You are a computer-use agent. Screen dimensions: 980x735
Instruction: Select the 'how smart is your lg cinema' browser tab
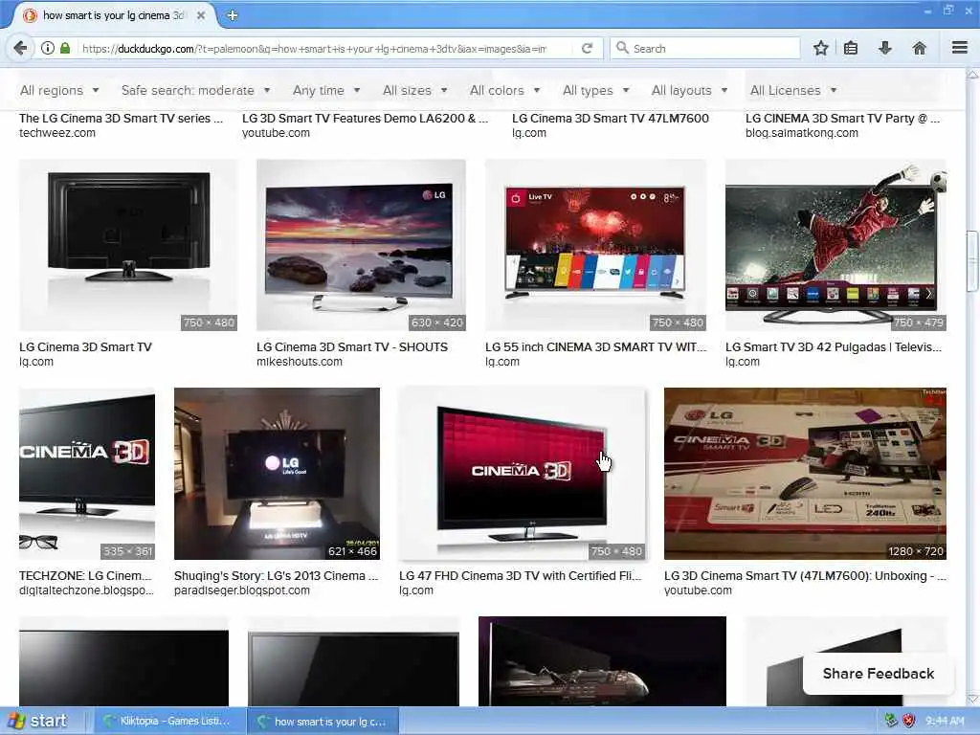point(113,15)
